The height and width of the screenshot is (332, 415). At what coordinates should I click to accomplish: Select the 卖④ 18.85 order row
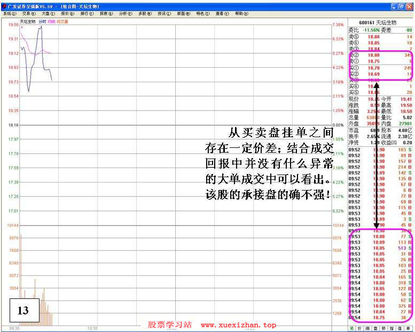tap(380, 43)
